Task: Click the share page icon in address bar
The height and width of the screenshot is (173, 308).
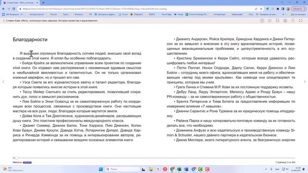Action: click(256, 9)
